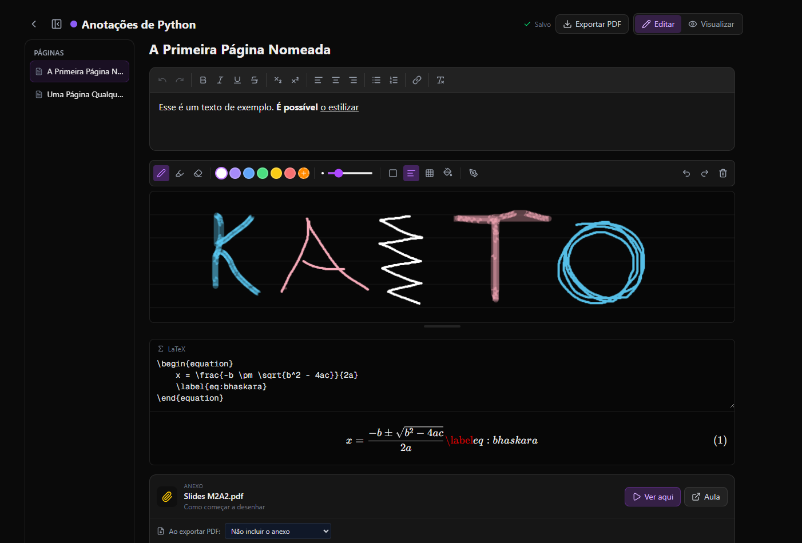Toggle underline formatting
Viewport: 802px width, 543px height.
coord(237,80)
